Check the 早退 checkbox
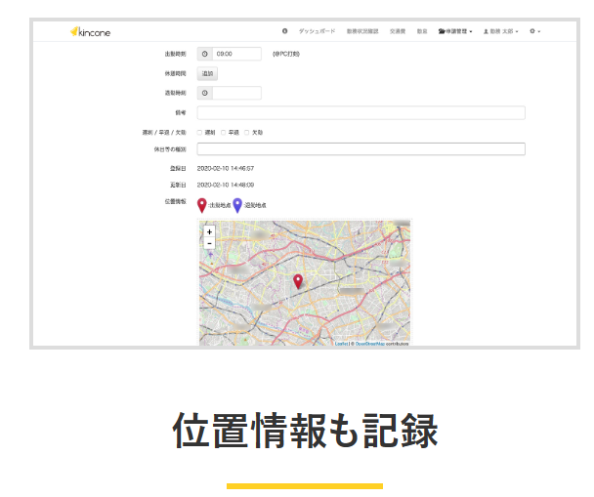This screenshot has width=594, height=497. 223,132
